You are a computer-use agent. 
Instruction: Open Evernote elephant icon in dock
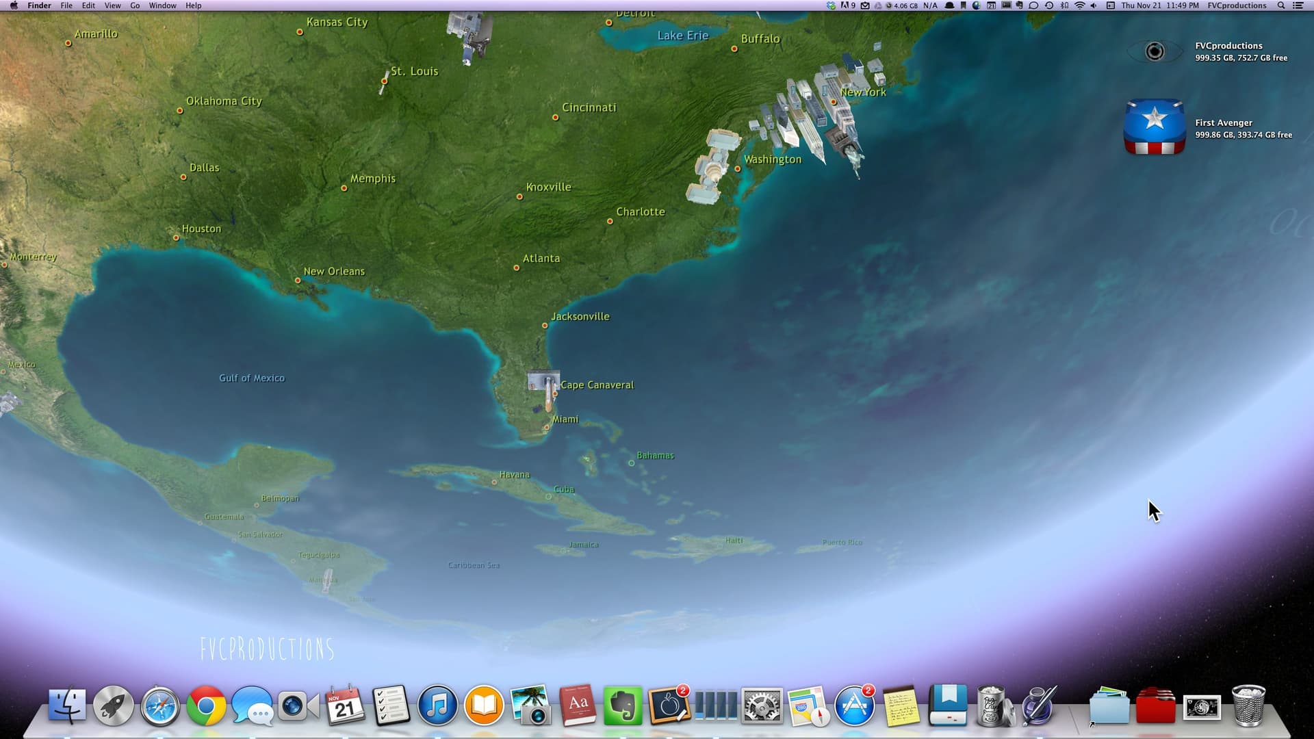pos(623,705)
